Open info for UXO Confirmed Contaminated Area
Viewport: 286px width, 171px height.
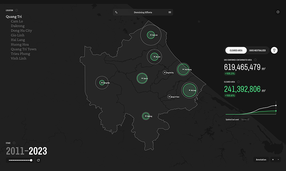point(255,60)
